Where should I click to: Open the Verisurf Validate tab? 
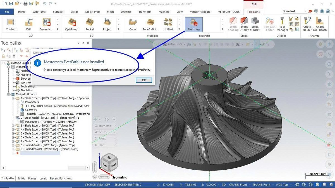[201, 12]
